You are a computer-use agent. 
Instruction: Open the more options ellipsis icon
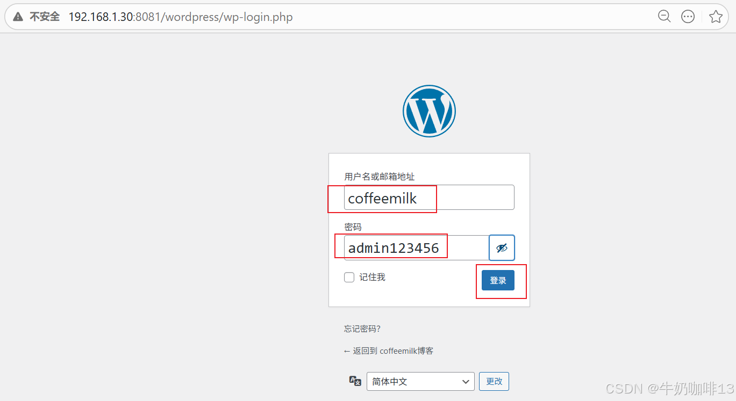pyautogui.click(x=688, y=17)
